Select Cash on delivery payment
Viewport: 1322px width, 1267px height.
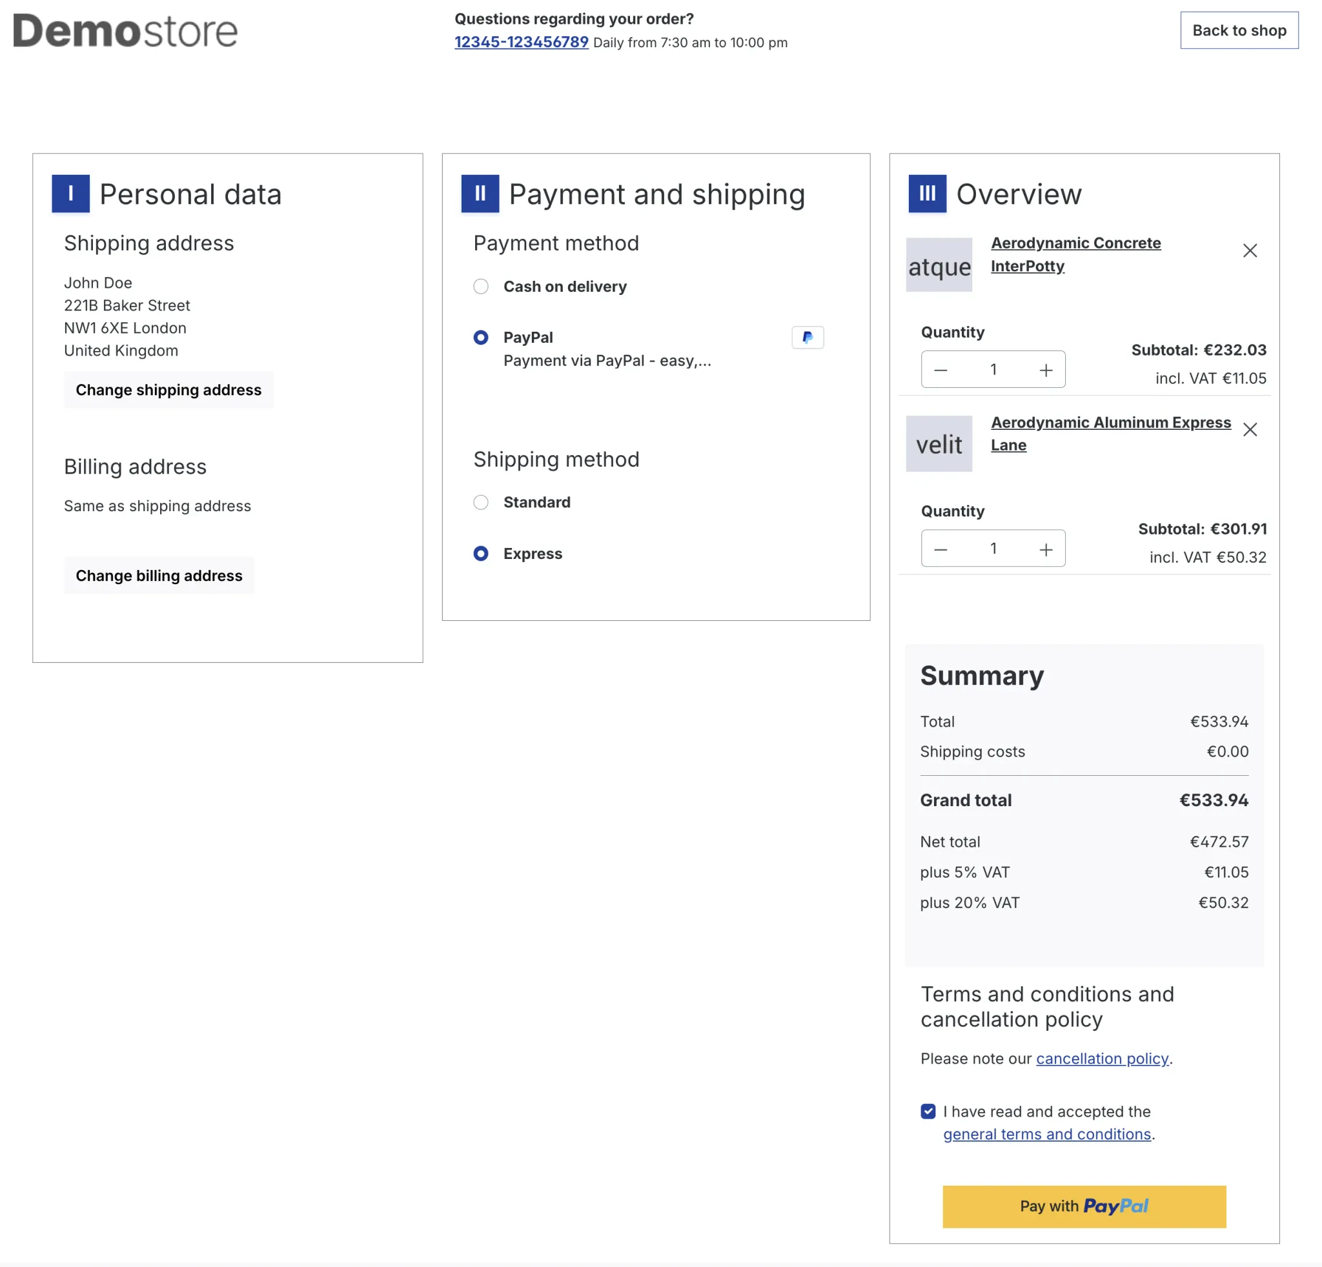[481, 287]
